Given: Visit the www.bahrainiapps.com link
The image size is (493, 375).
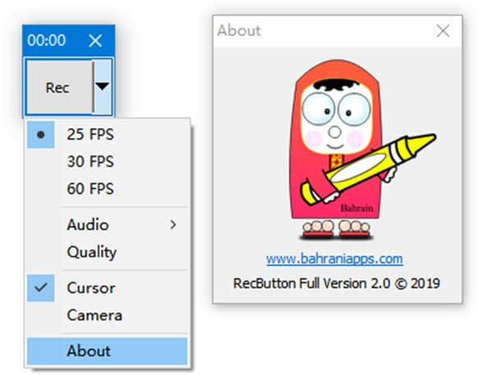Looking at the screenshot, I should (x=334, y=259).
